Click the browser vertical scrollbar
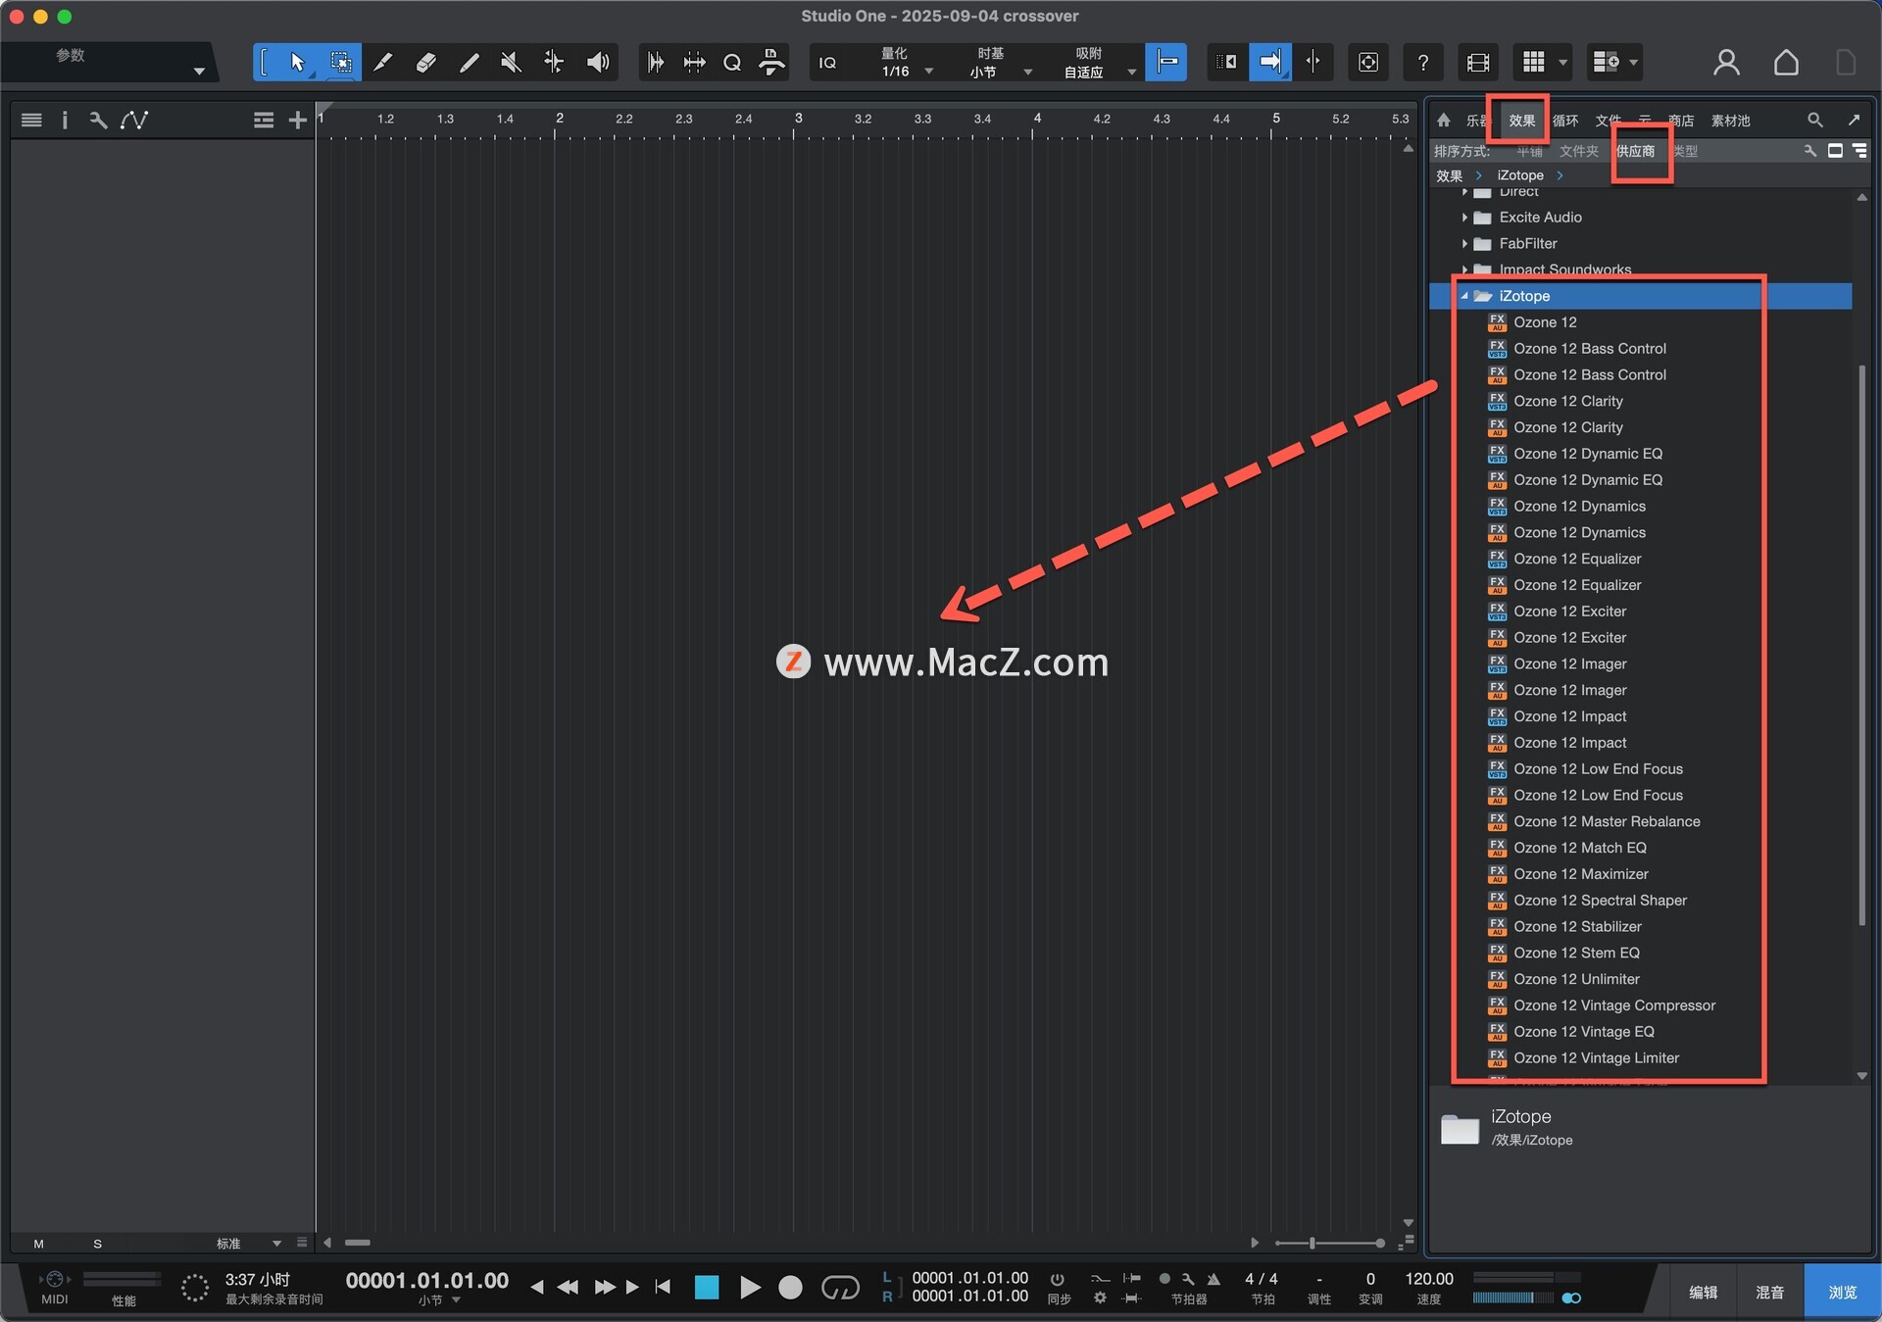The height and width of the screenshot is (1322, 1882). coord(1861,644)
